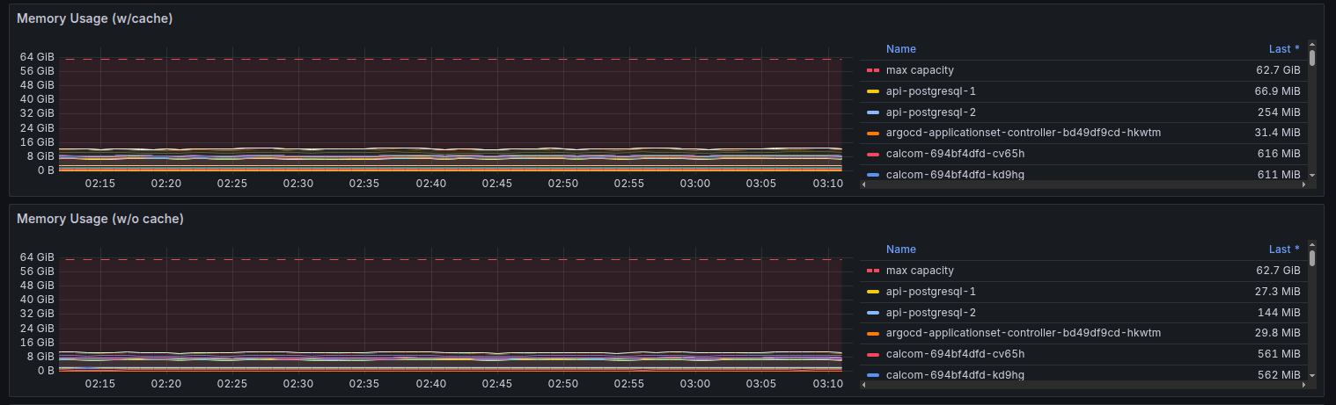Image resolution: width=1336 pixels, height=405 pixels.
Task: Toggle calcom-694bf4dfd-kd9hg series in w/o cache legend
Action: click(x=955, y=375)
